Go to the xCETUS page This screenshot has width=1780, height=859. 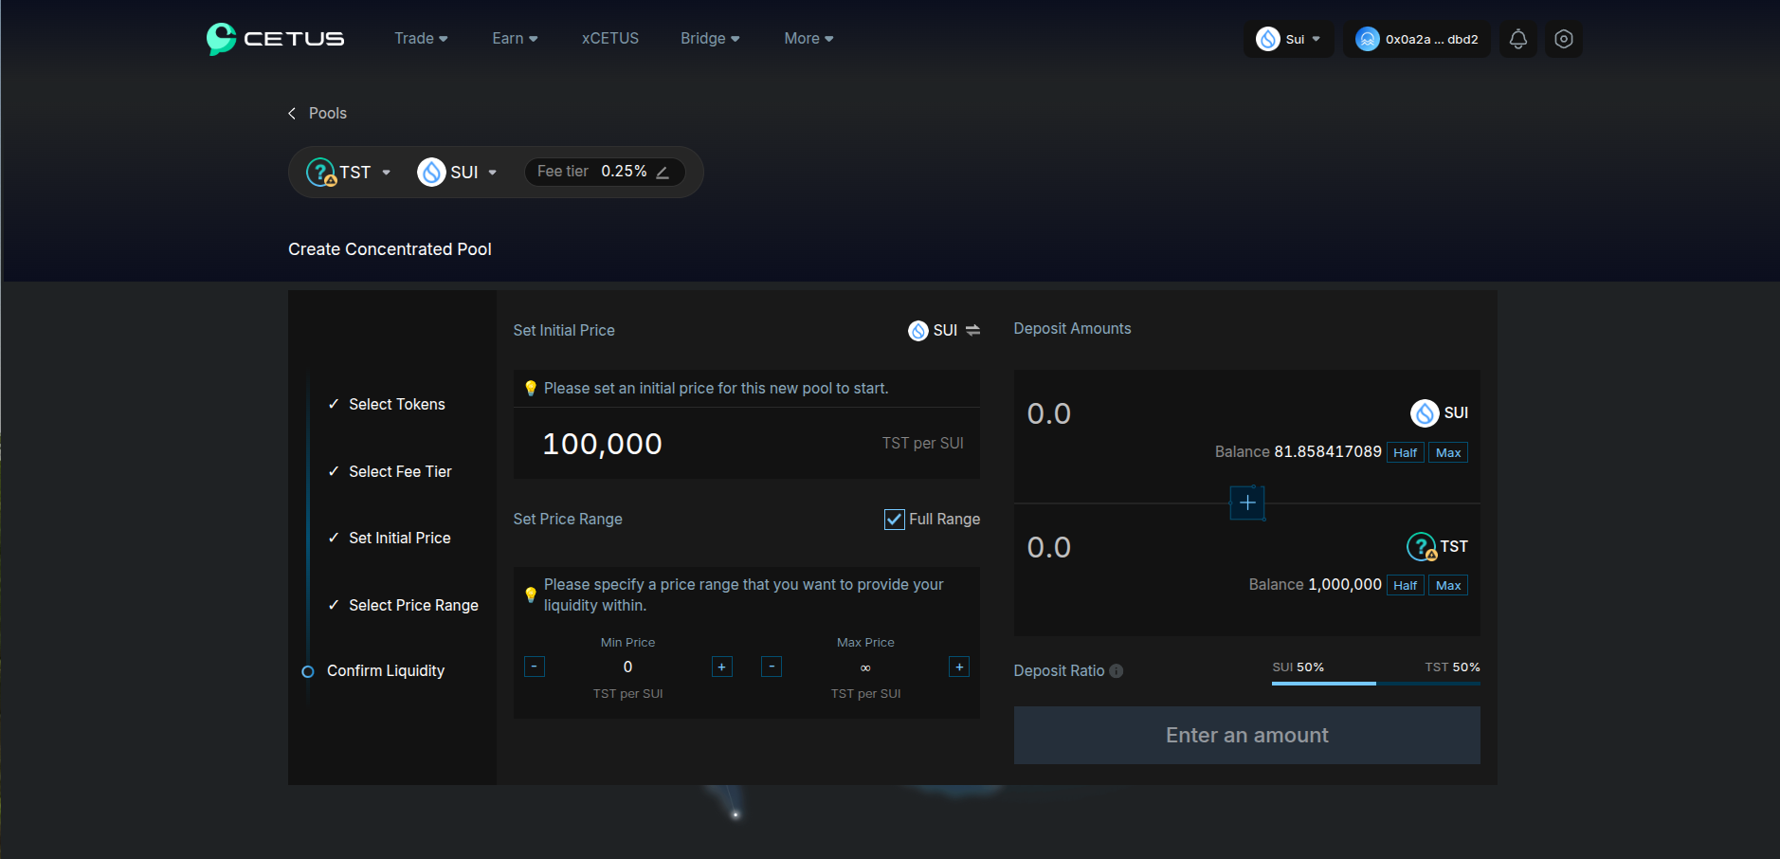click(610, 39)
